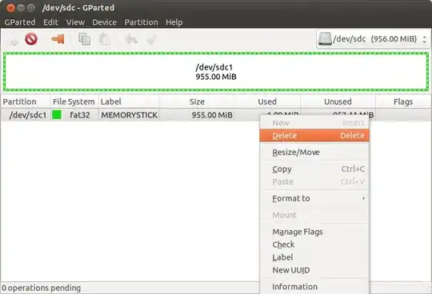Click the hard disk icon in device selector
The image size is (432, 294).
(x=325, y=39)
